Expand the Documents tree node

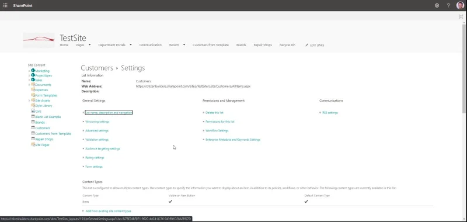pyautogui.click(x=29, y=85)
